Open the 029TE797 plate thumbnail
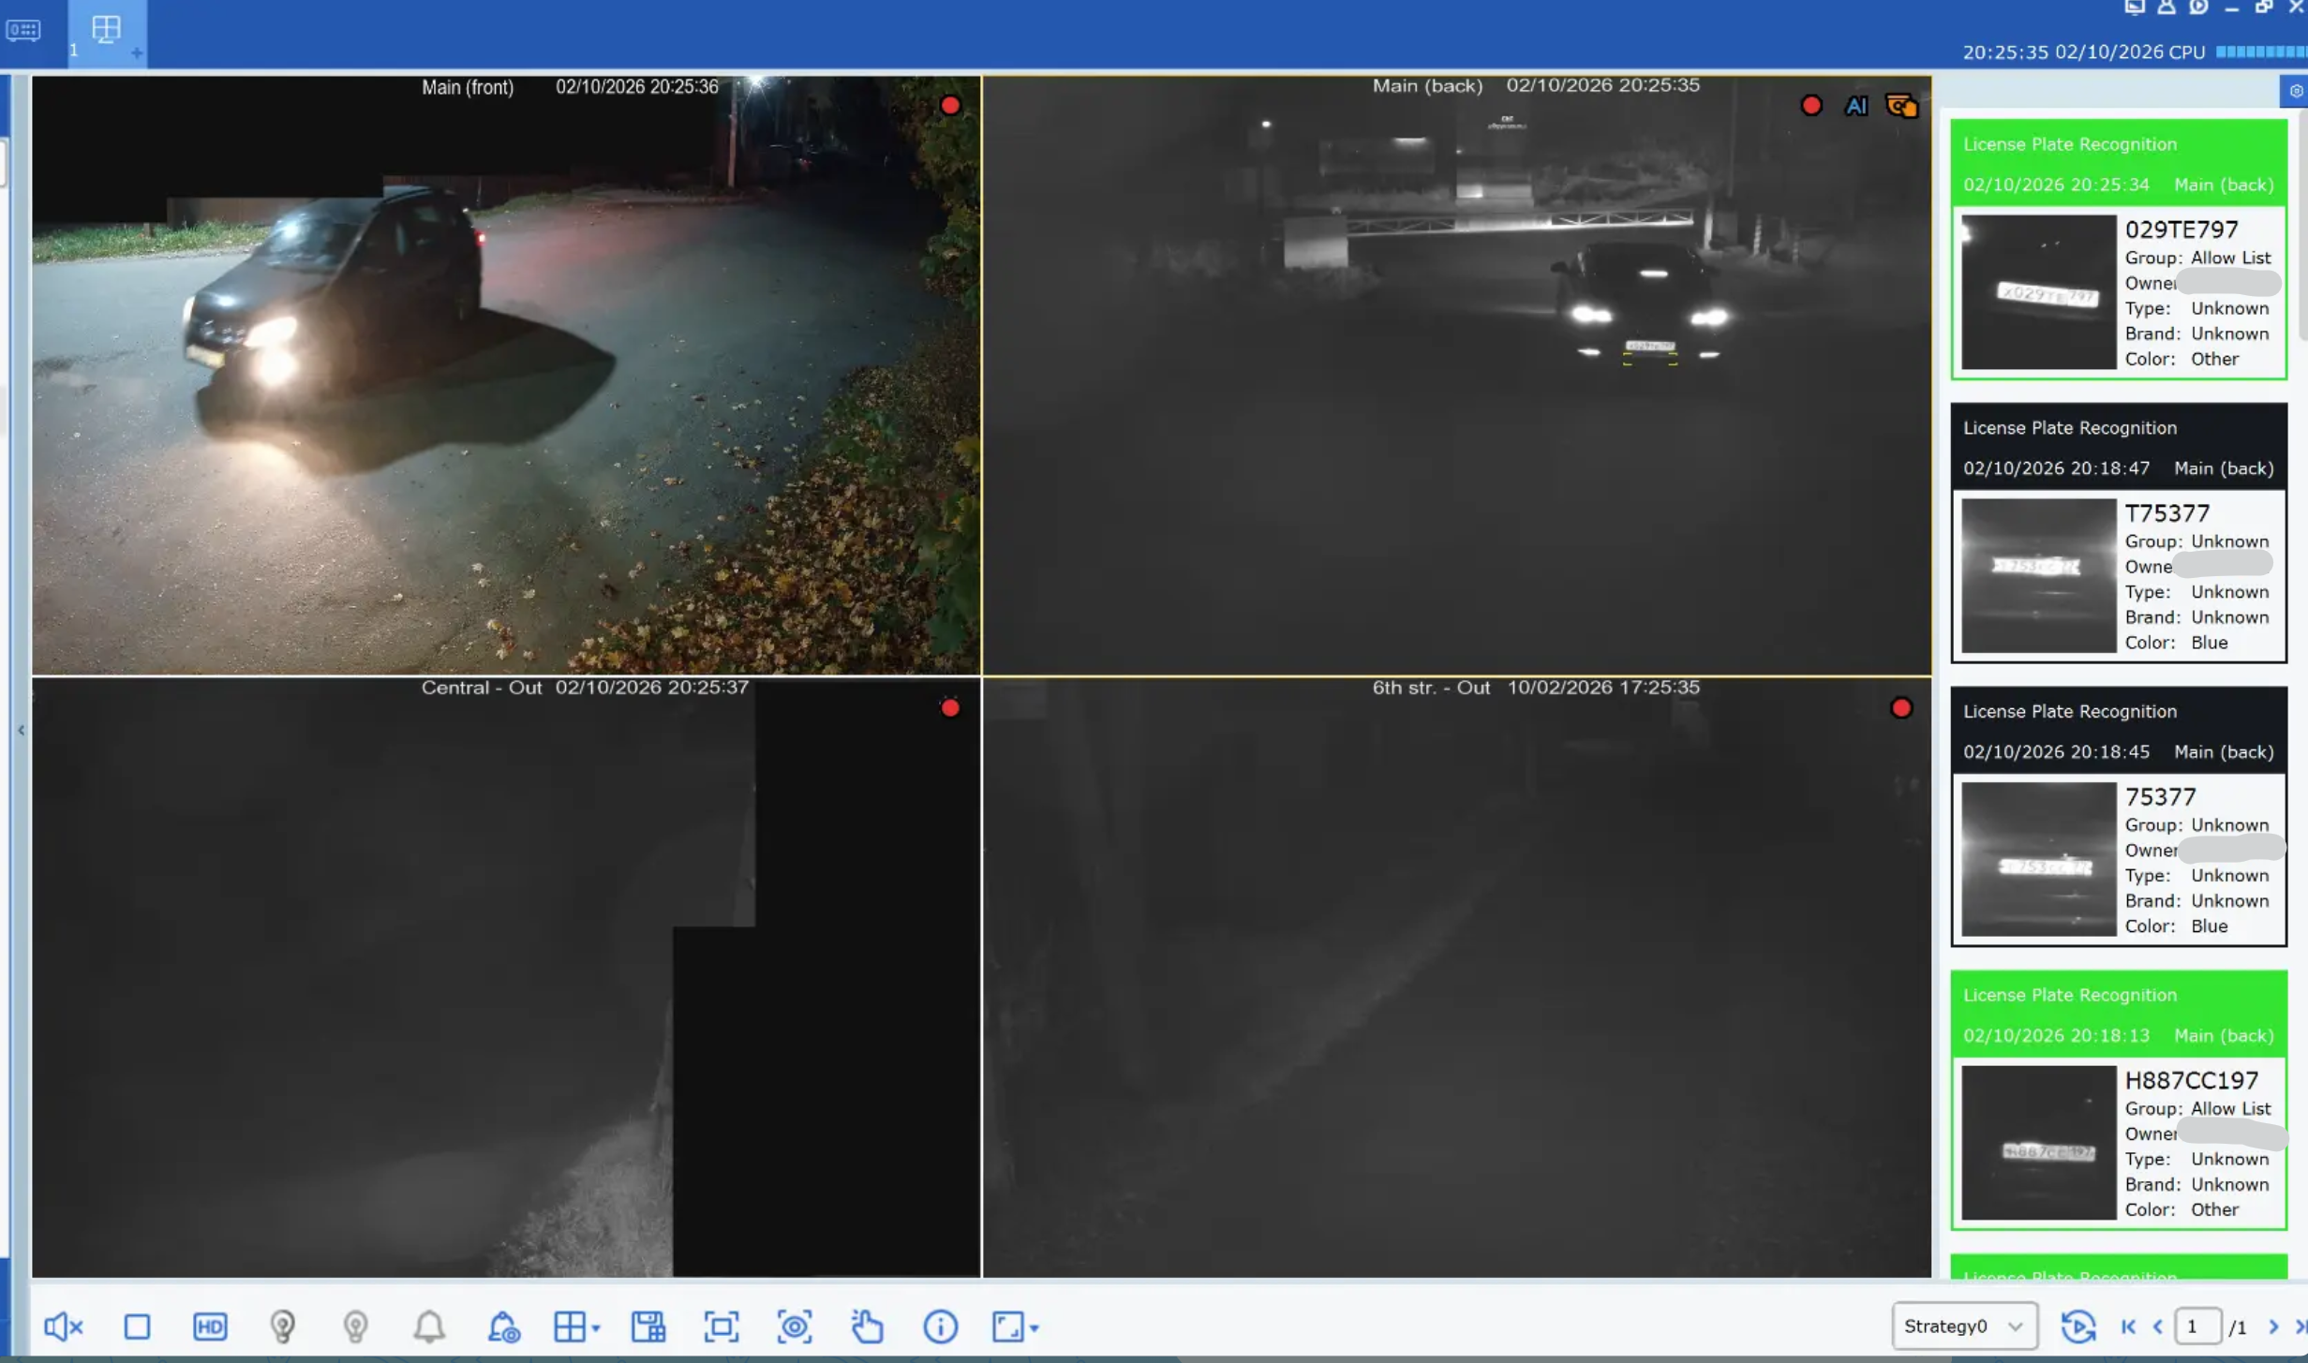Screen dimensions: 2308x1363 (2038, 291)
